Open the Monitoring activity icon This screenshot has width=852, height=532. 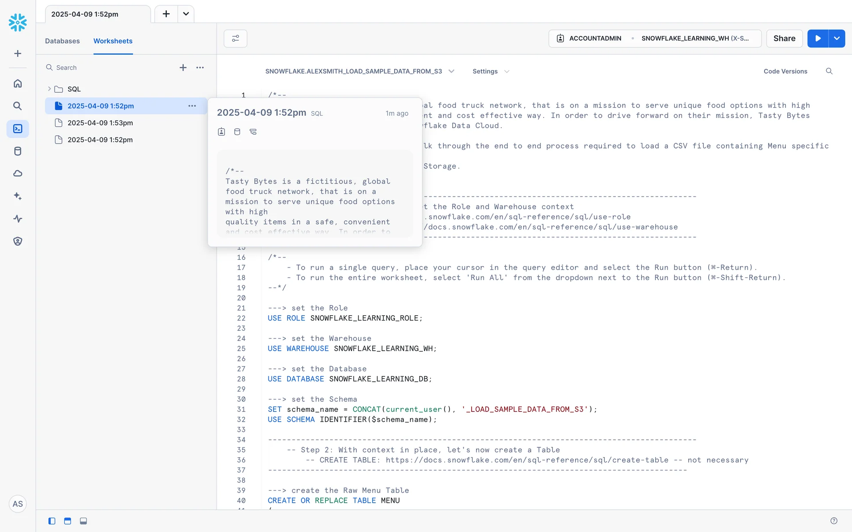(18, 219)
